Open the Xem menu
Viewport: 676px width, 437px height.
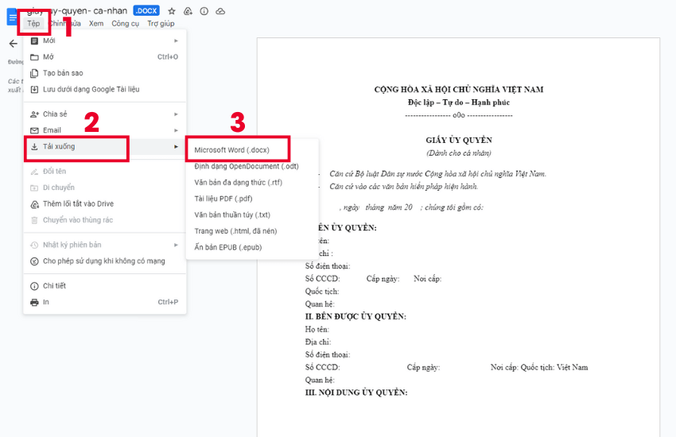pyautogui.click(x=96, y=23)
